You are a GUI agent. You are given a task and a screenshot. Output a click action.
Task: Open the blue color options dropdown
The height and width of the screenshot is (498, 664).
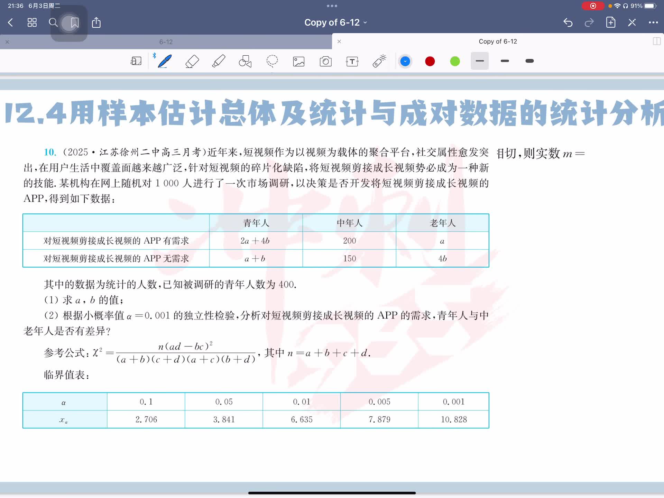[405, 62]
